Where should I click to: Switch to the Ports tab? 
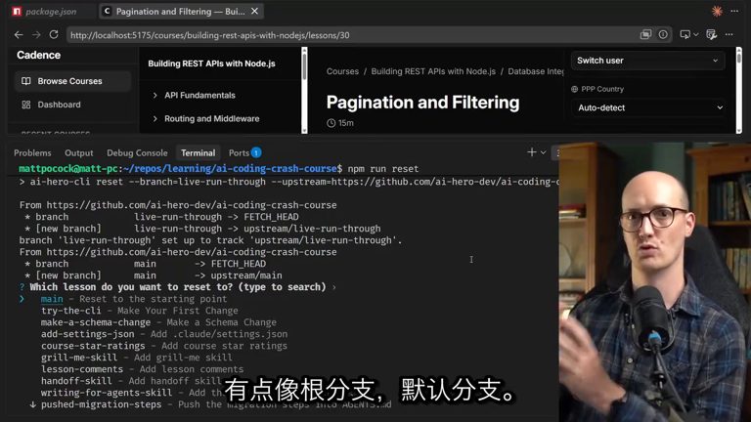244,153
